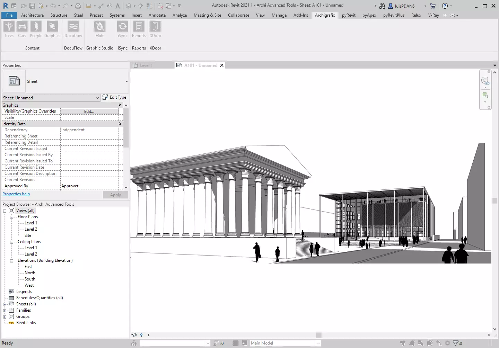The width and height of the screenshot is (499, 348).
Task: Open the Cars content tool
Action: pyautogui.click(x=22, y=29)
